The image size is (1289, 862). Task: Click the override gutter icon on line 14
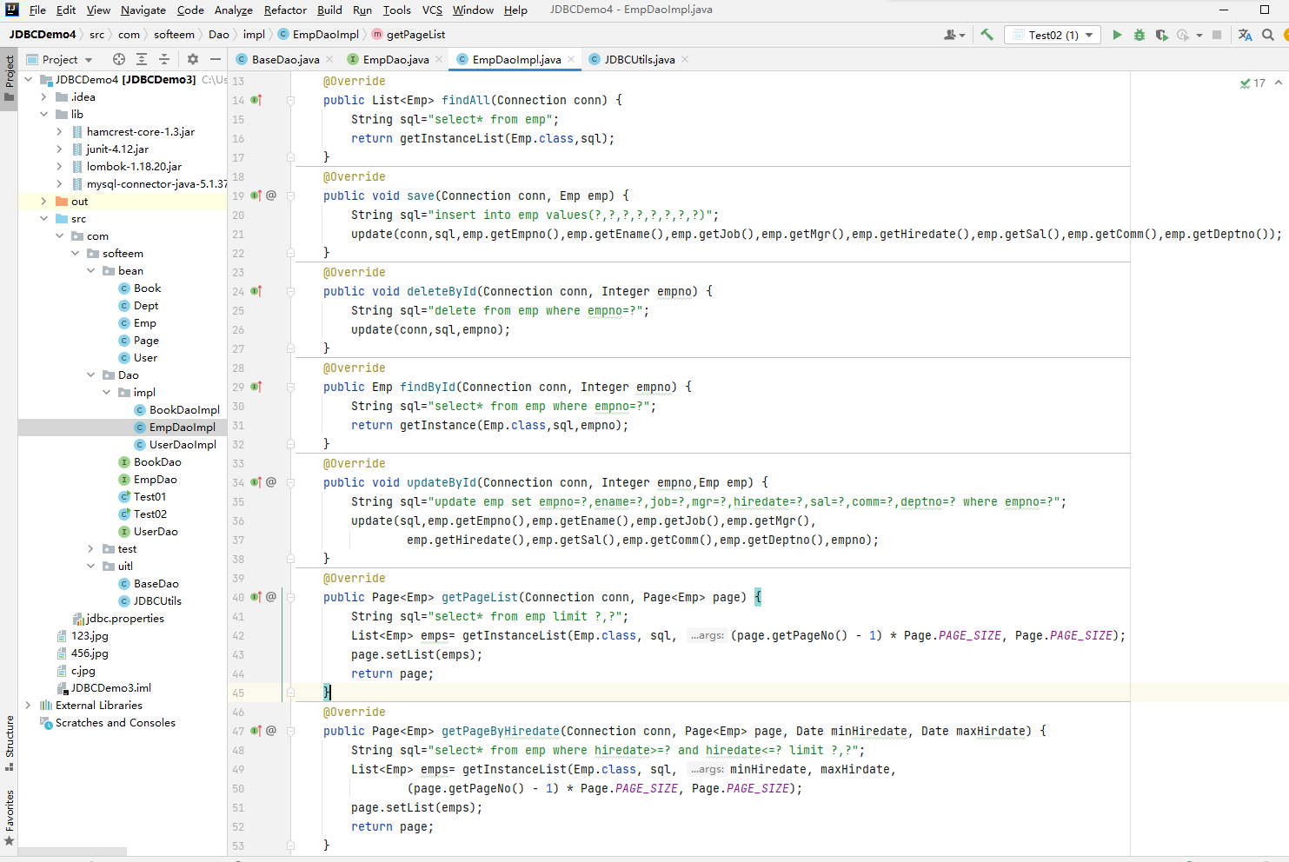(x=256, y=100)
